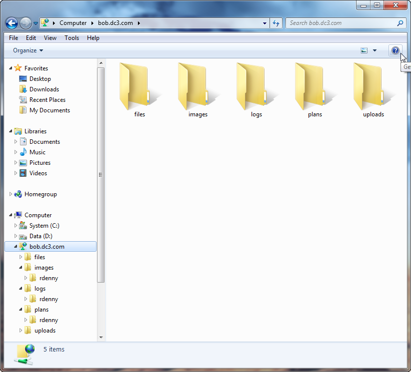Open the recent pages dropdown arrow
The image size is (411, 372).
(35, 23)
